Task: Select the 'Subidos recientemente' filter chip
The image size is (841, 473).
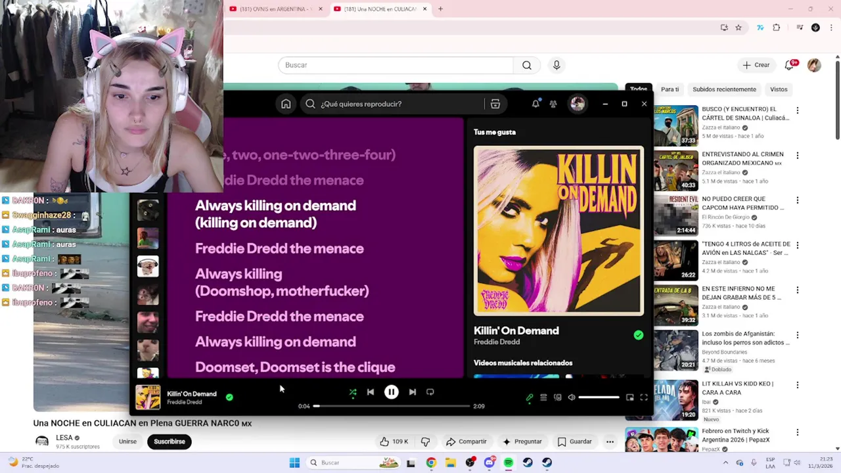Action: coord(724,89)
